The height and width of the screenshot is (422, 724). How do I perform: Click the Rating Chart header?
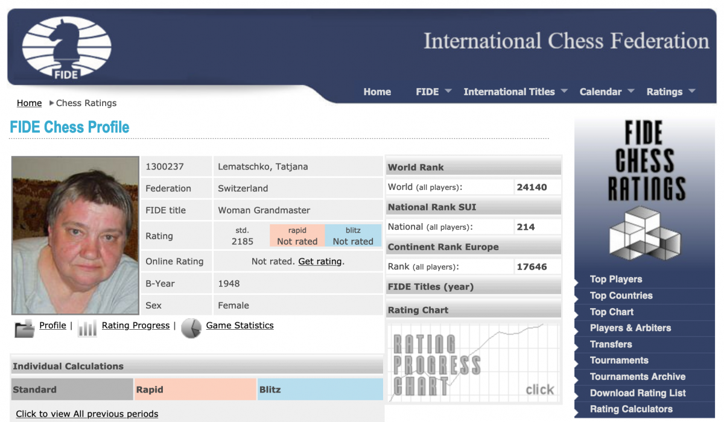click(474, 310)
